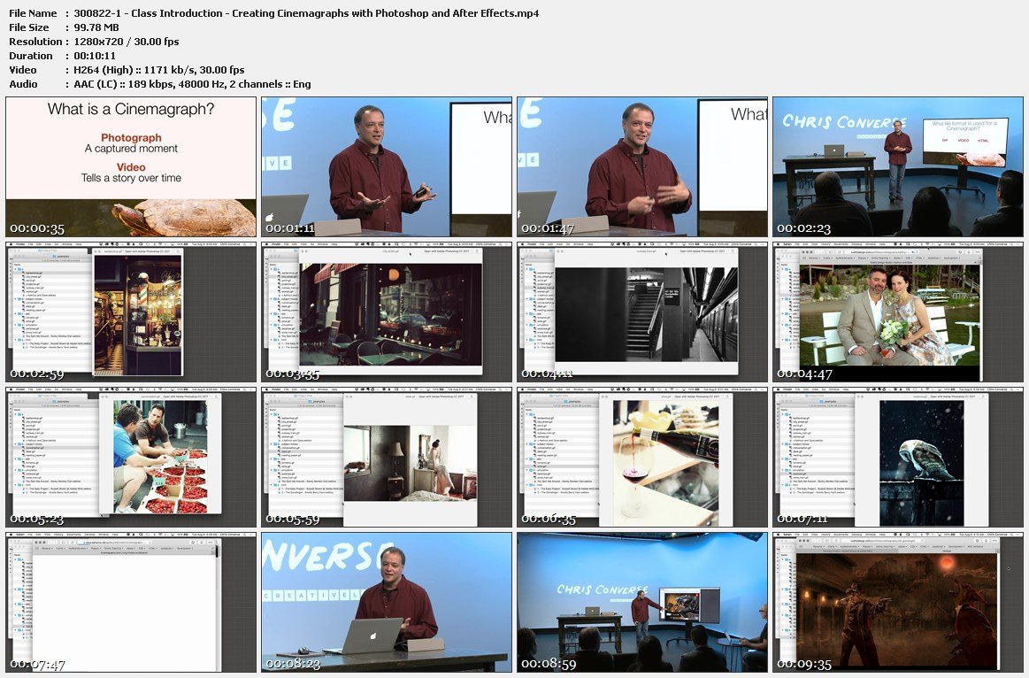Open the subway station frame at 00:04:11
Viewport: 1029px width, 678px height.
[x=641, y=312]
